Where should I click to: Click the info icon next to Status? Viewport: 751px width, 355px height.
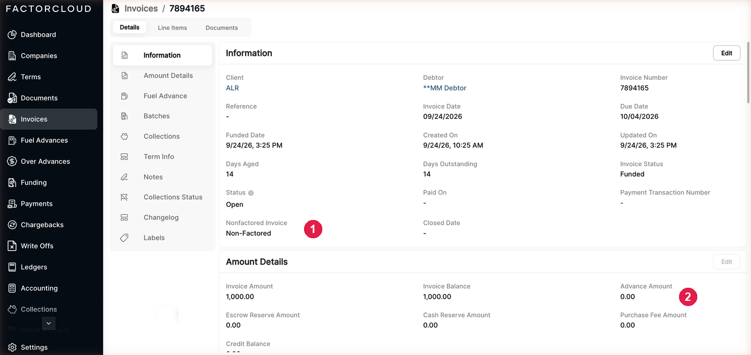coord(251,193)
